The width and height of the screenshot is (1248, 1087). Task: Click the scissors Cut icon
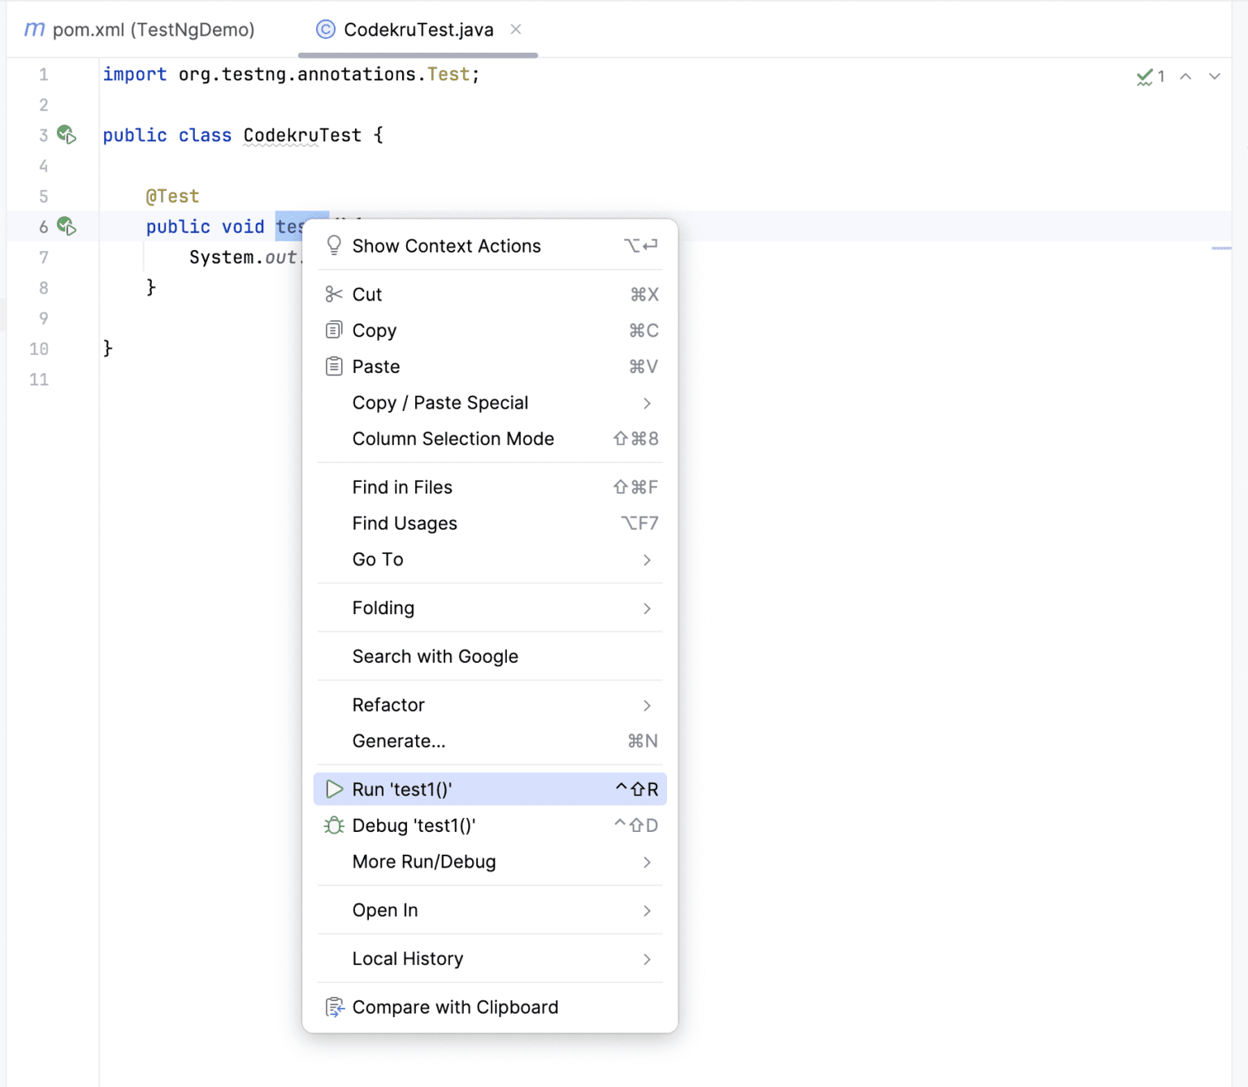(x=333, y=294)
